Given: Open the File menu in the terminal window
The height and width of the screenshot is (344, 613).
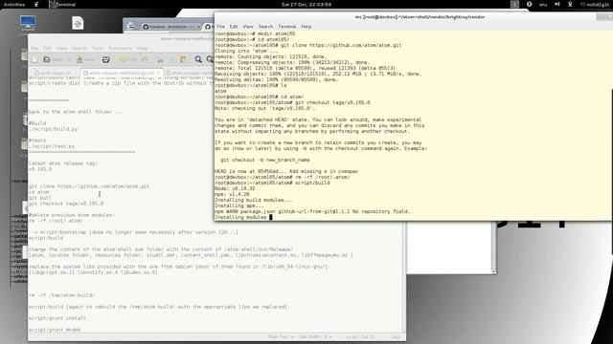Looking at the screenshot, I should pos(221,27).
